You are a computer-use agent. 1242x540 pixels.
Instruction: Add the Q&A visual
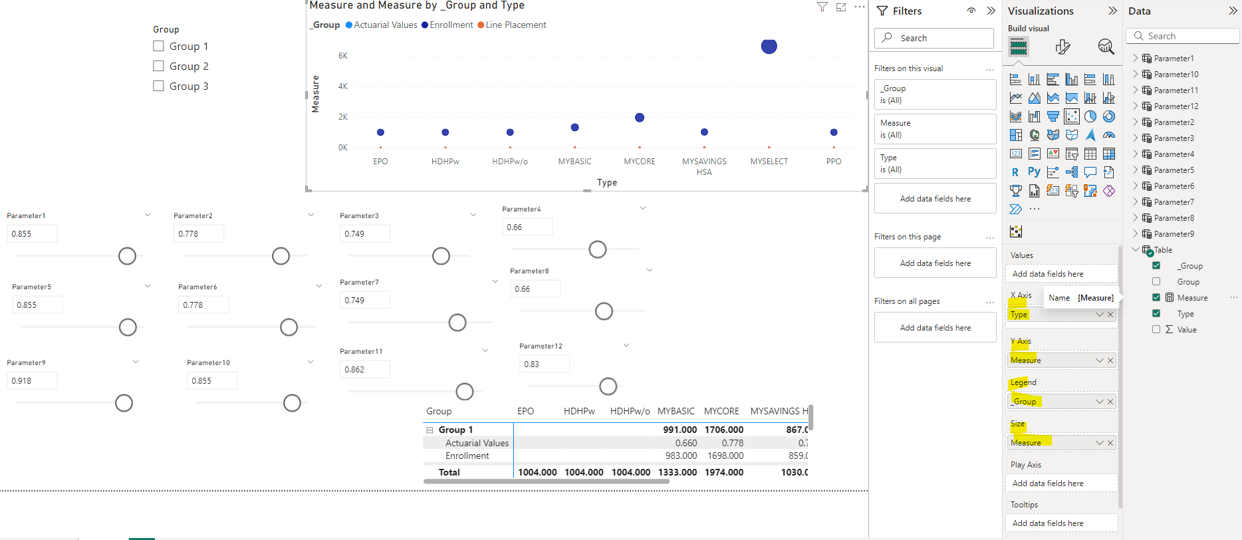point(1090,172)
